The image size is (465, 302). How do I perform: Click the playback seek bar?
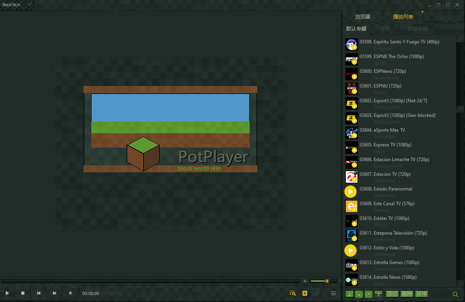[x=150, y=281]
